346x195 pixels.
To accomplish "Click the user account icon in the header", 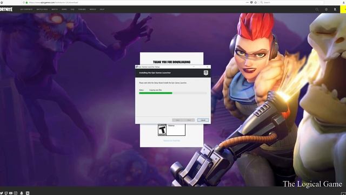I will click(x=335, y=9).
